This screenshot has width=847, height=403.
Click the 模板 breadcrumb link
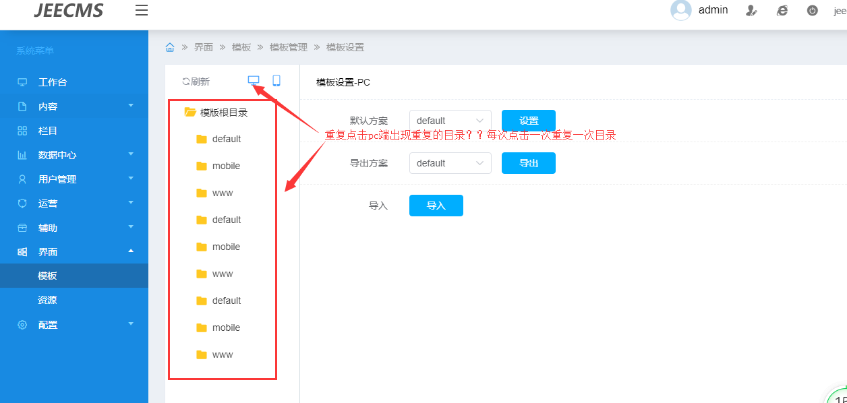coord(241,47)
